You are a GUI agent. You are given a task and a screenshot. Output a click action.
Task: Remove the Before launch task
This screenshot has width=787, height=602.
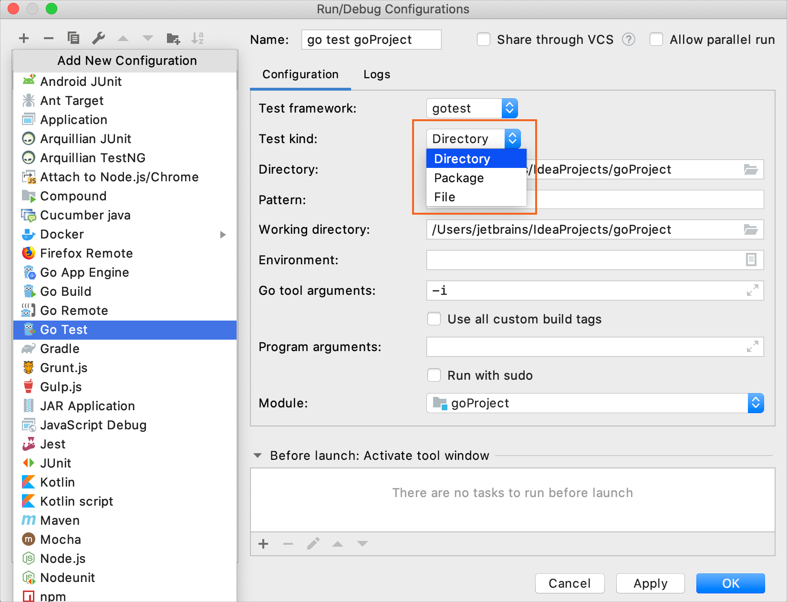tap(288, 544)
